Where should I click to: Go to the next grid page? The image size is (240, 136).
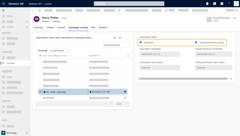[x=127, y=104]
